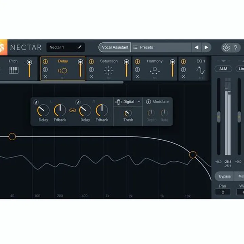This screenshot has width=244, height=244.
Task: Click the left channel Delay knob
Action: click(43, 110)
